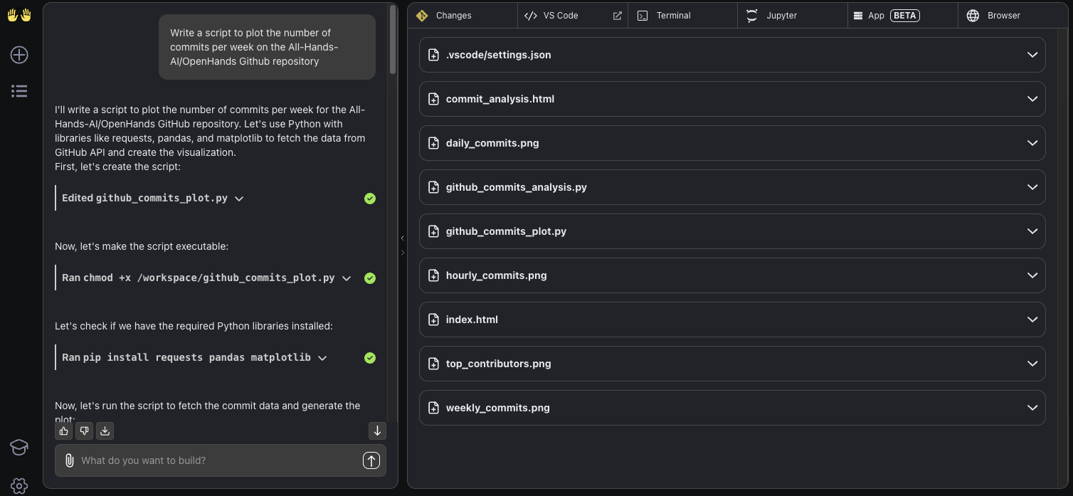Send message with the up arrow button
This screenshot has width=1073, height=496.
coord(371,460)
